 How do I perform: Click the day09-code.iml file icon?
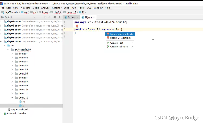[9, 110]
